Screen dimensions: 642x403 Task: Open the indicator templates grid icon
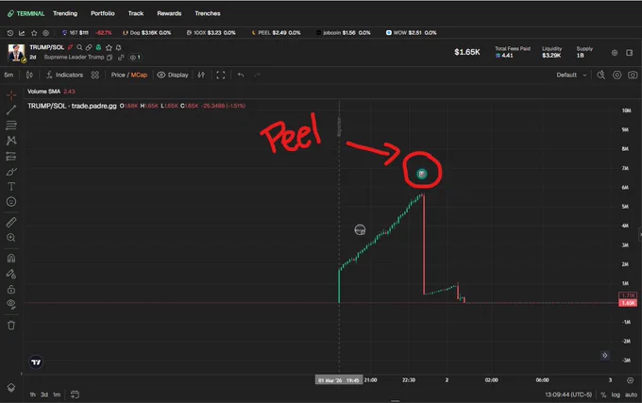click(x=95, y=75)
